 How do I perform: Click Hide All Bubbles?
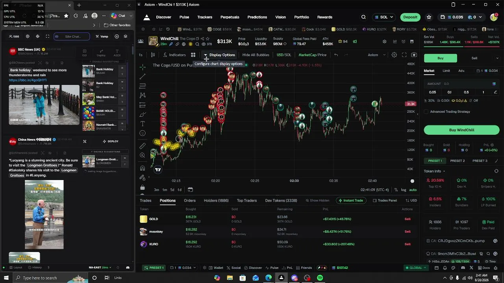tap(256, 55)
